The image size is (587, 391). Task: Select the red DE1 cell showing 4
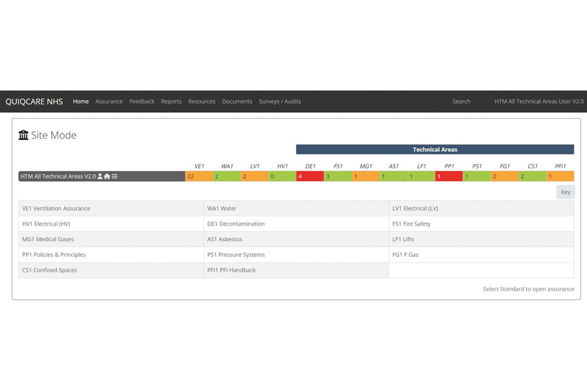pos(310,177)
